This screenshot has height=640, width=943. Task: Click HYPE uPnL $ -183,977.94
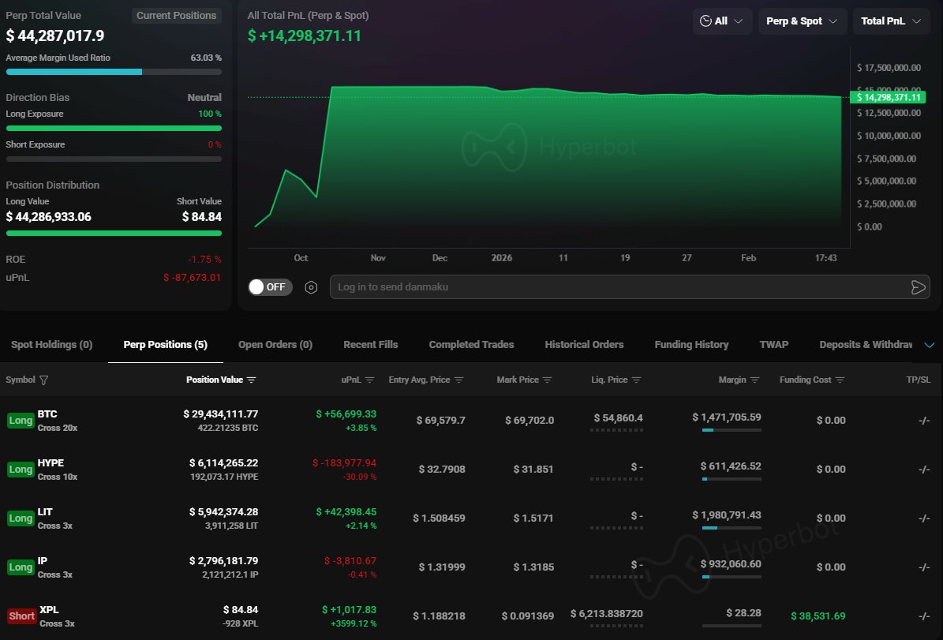point(344,462)
